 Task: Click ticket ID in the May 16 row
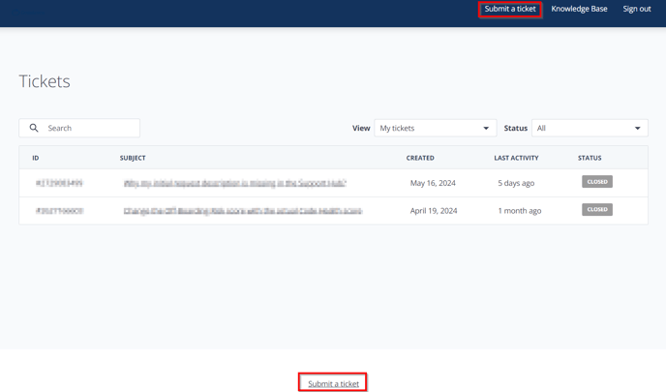[59, 183]
